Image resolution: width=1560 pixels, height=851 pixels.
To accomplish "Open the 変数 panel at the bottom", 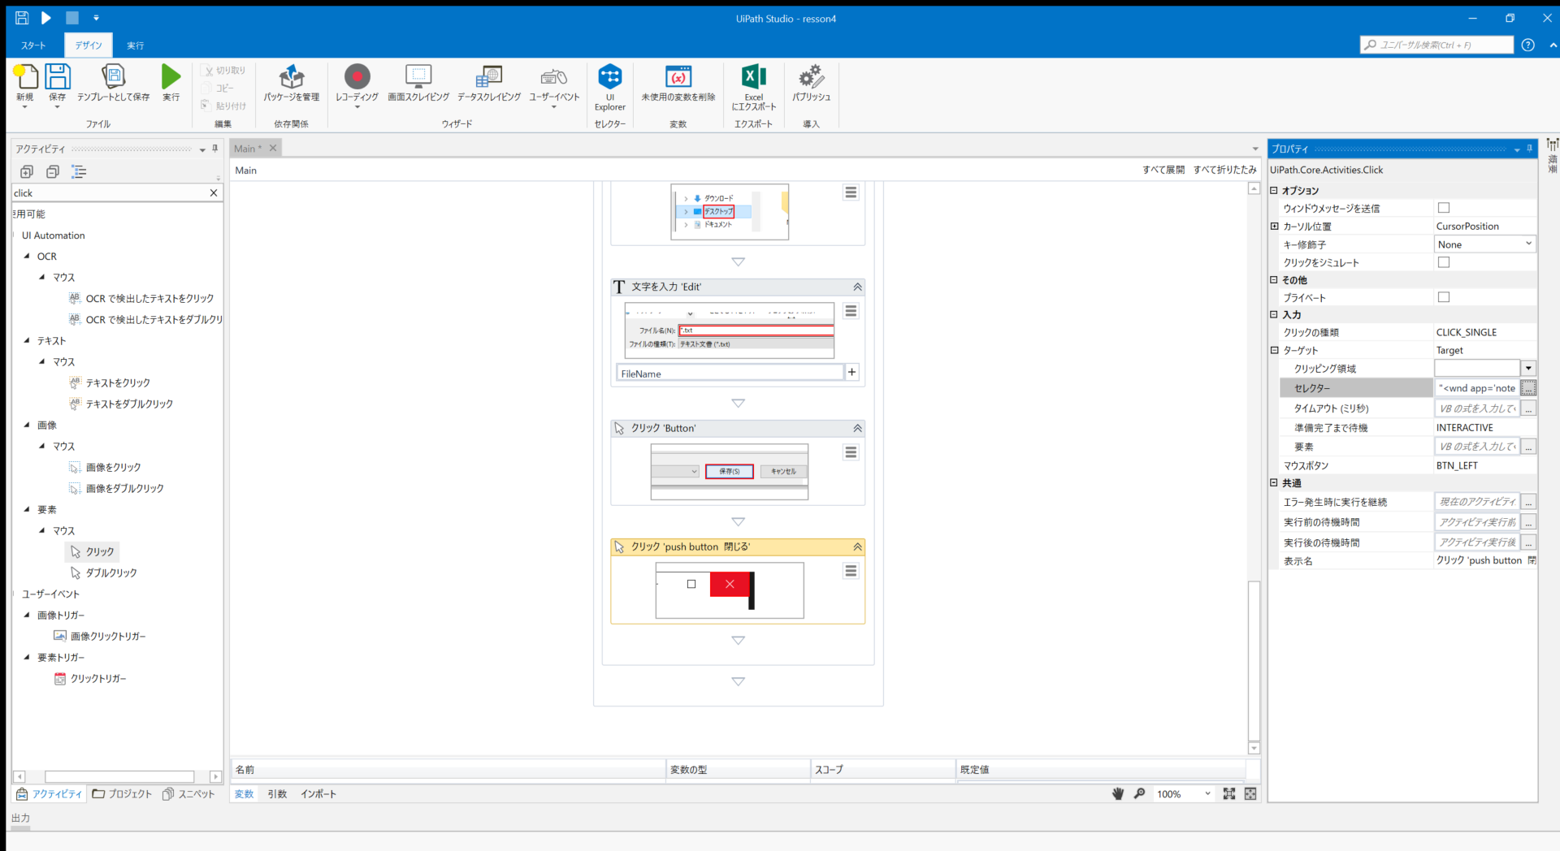I will [x=243, y=793].
